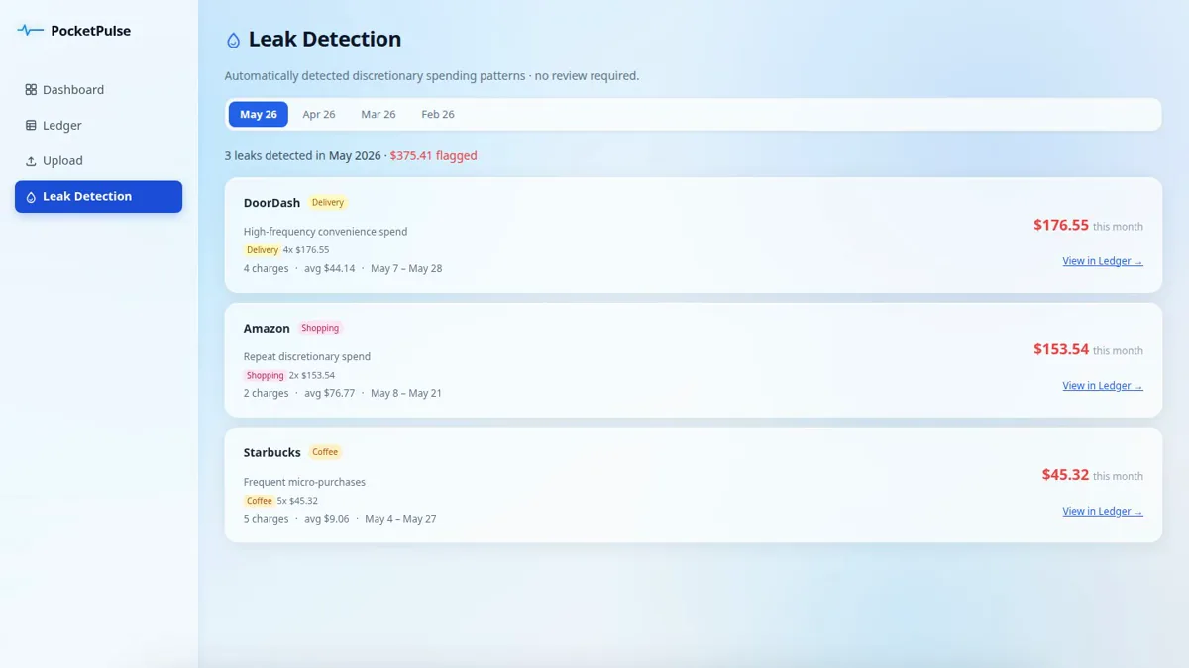Click the $176.55 monthly total

coord(1061,225)
